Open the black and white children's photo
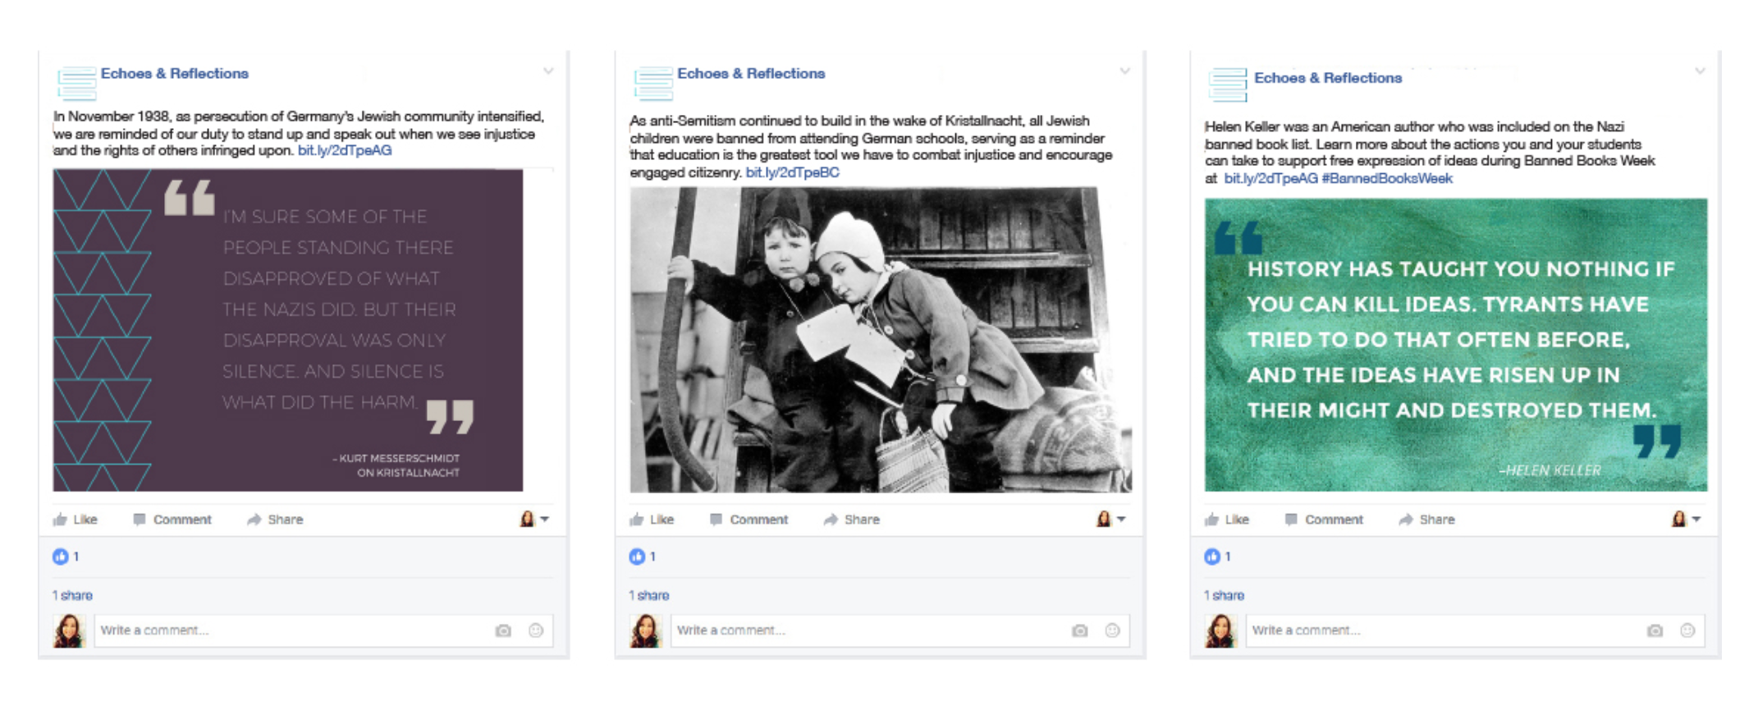The height and width of the screenshot is (724, 1758). 880,339
